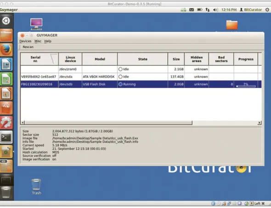Open the Help menu
This screenshot has width=271, height=208.
click(48, 41)
